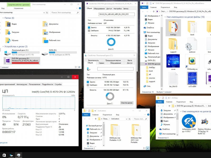Select sources folder in navigation tree
The width and height of the screenshot is (211, 158).
pos(152,78)
